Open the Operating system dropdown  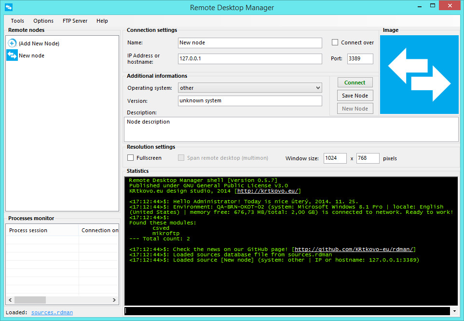pos(250,88)
